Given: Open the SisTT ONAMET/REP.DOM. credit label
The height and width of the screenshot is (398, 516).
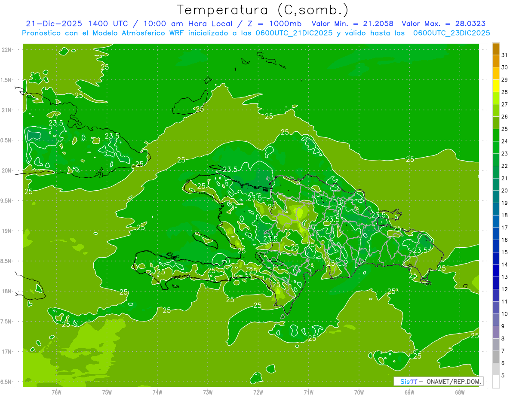Looking at the screenshot, I should click(438, 381).
